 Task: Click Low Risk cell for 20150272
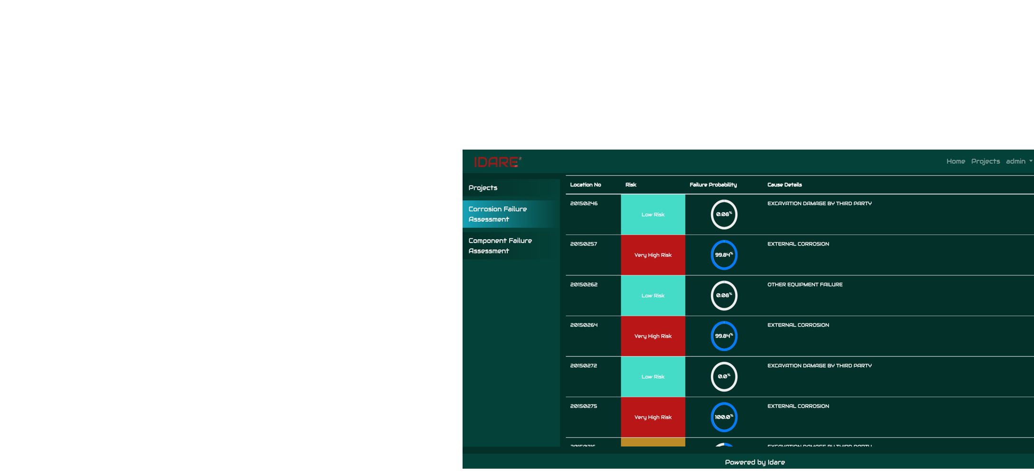(x=653, y=377)
